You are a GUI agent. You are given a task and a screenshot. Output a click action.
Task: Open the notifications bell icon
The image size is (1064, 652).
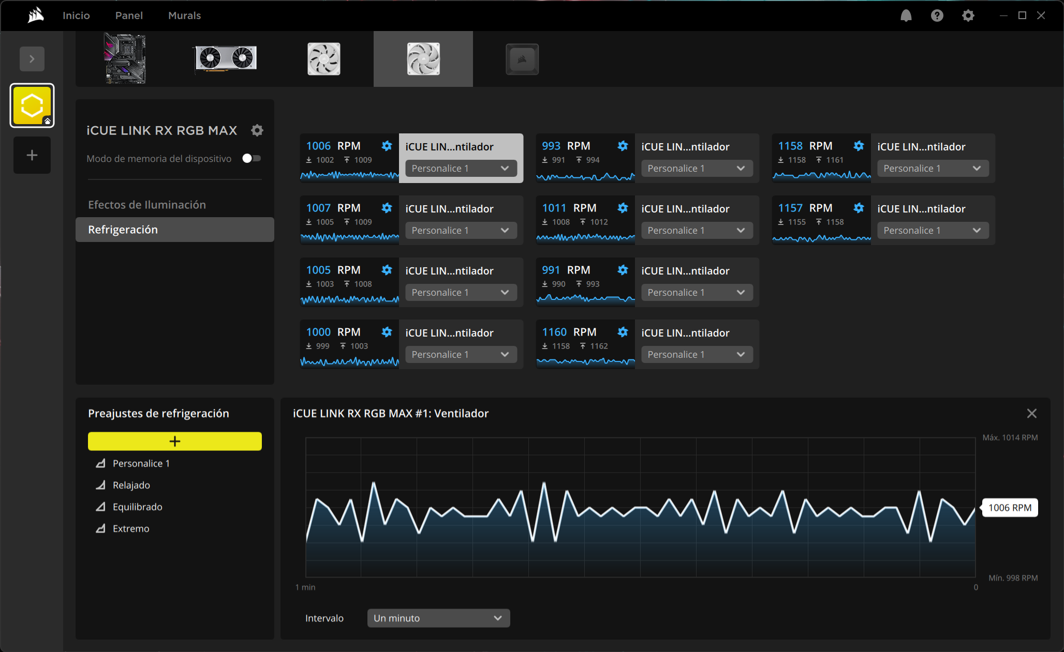tap(906, 16)
